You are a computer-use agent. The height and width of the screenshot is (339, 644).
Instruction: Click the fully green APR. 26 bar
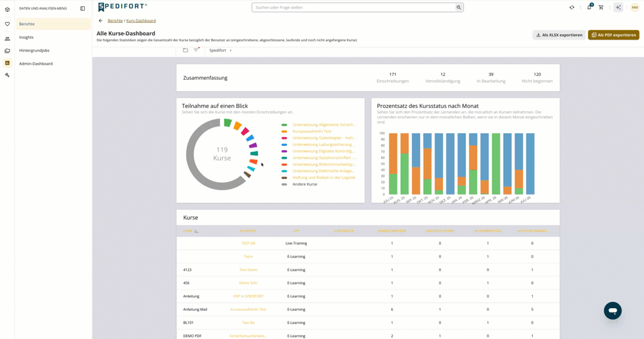[496, 164]
